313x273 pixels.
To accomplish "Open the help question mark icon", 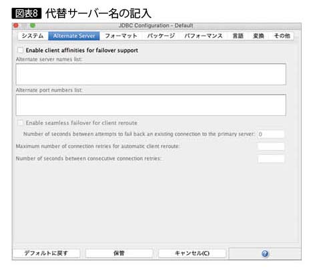I will coord(265,254).
